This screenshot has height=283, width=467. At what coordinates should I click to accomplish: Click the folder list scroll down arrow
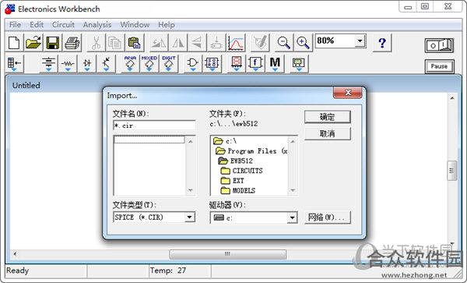pyautogui.click(x=293, y=190)
